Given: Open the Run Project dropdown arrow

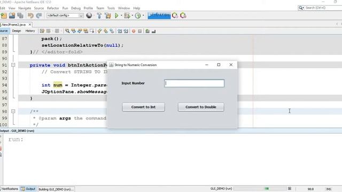Looking at the screenshot, I should click(121, 15).
